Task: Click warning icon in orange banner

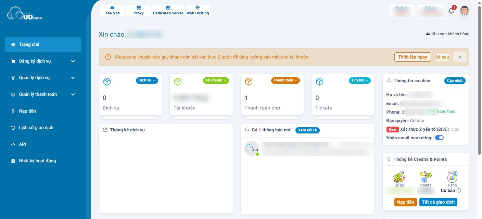Action: [x=108, y=57]
